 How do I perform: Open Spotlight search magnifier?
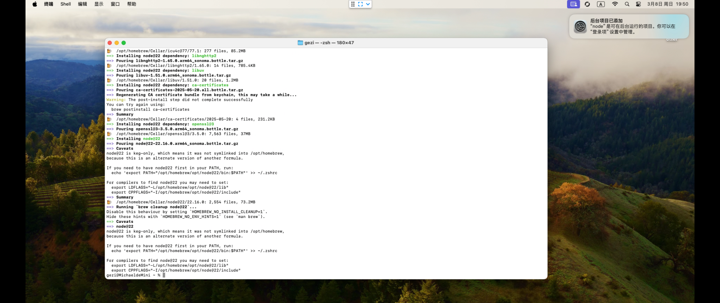click(627, 4)
